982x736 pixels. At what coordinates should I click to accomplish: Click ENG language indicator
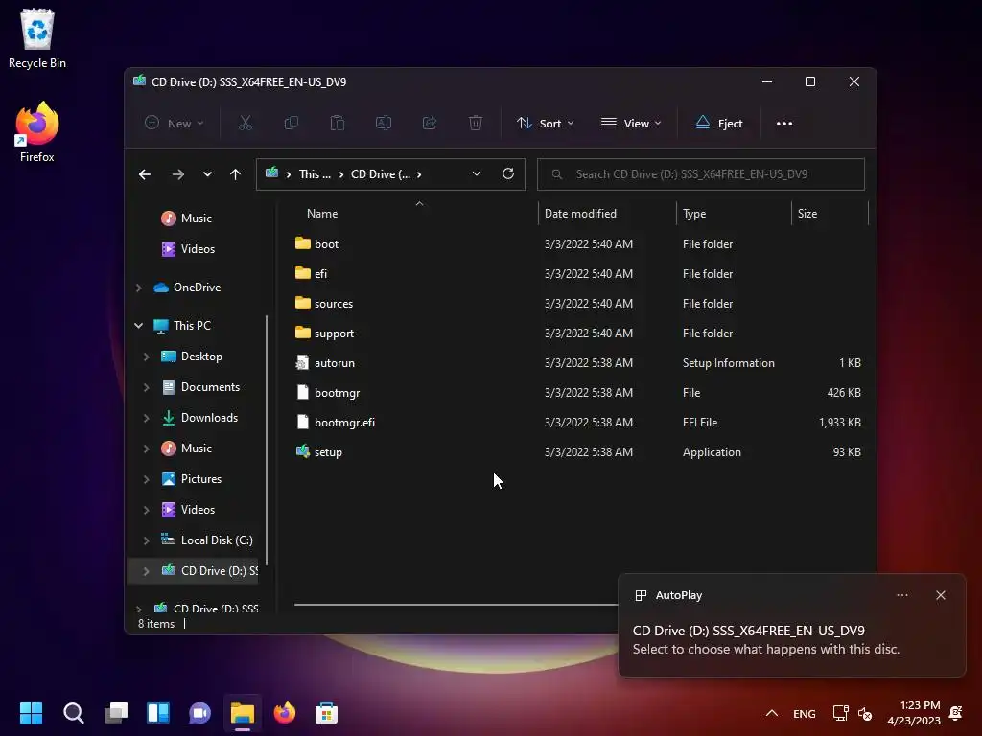805,713
